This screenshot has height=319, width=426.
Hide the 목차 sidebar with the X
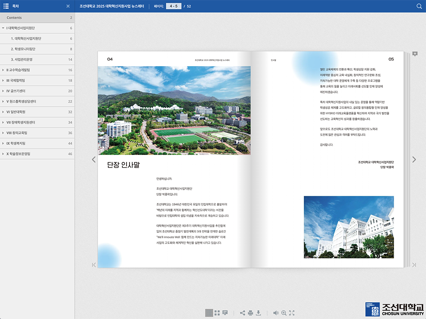68,6
